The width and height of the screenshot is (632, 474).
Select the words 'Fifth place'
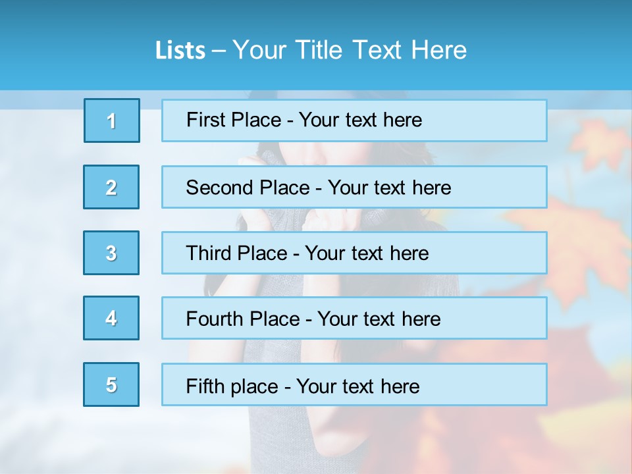tap(232, 386)
